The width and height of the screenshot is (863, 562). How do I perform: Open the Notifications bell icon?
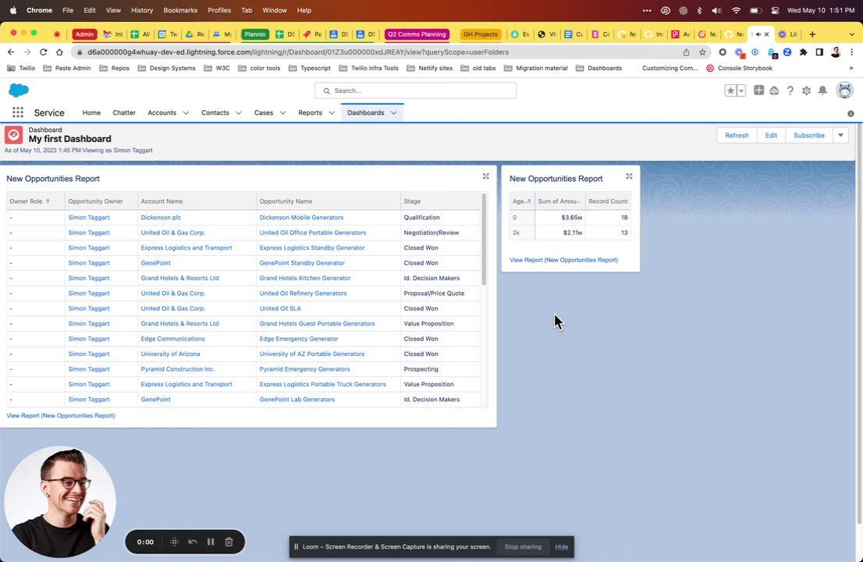click(x=822, y=91)
